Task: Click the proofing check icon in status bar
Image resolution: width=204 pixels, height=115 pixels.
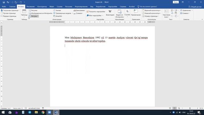Action: pyautogui.click(x=25, y=108)
